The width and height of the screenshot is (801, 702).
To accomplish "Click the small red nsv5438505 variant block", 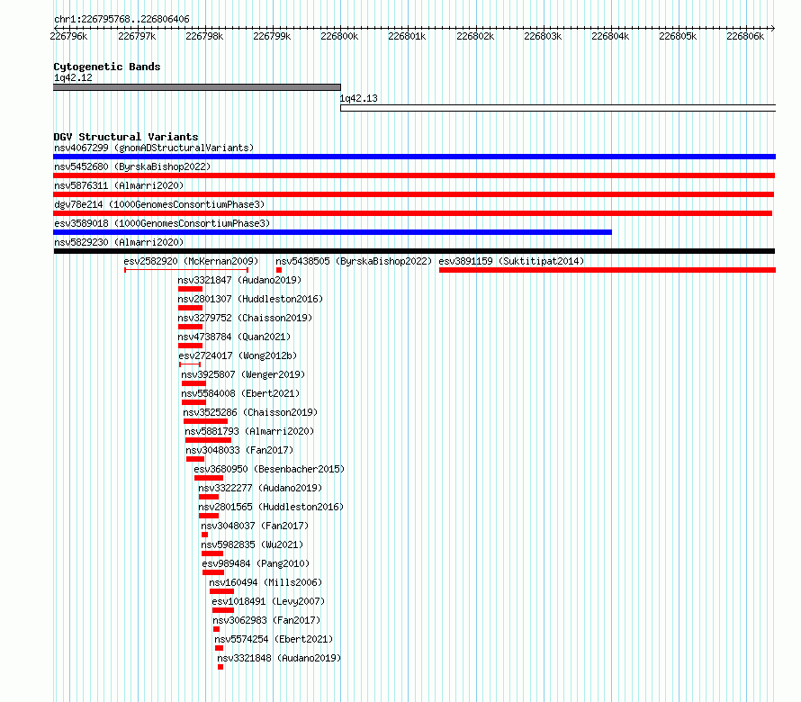I will pyautogui.click(x=279, y=270).
